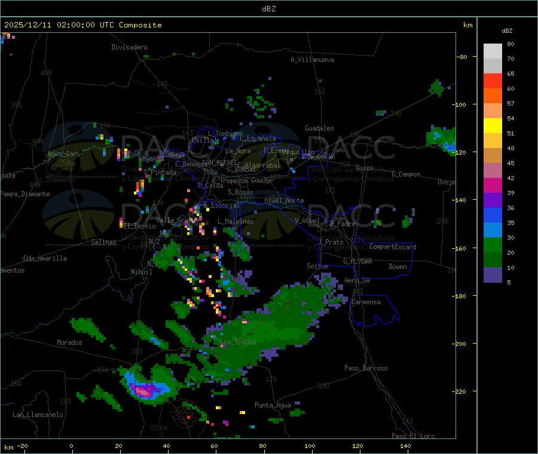Click the 'El_Desvio' place label
Image resolution: width=538 pixels, height=454 pixels.
(x=140, y=226)
